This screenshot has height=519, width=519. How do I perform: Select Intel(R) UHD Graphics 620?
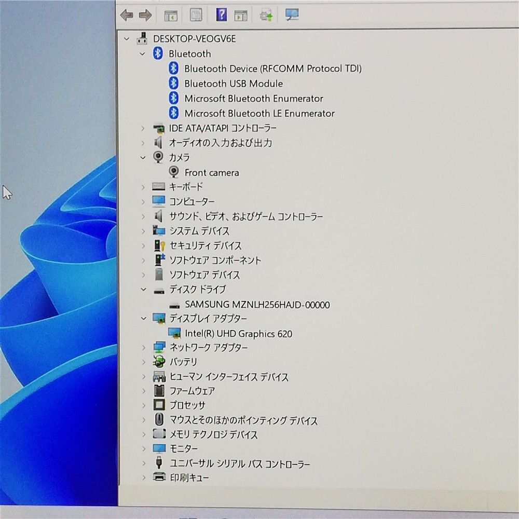[x=239, y=333]
